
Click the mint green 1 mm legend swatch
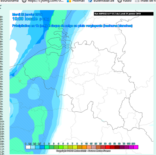[x=47, y=147]
